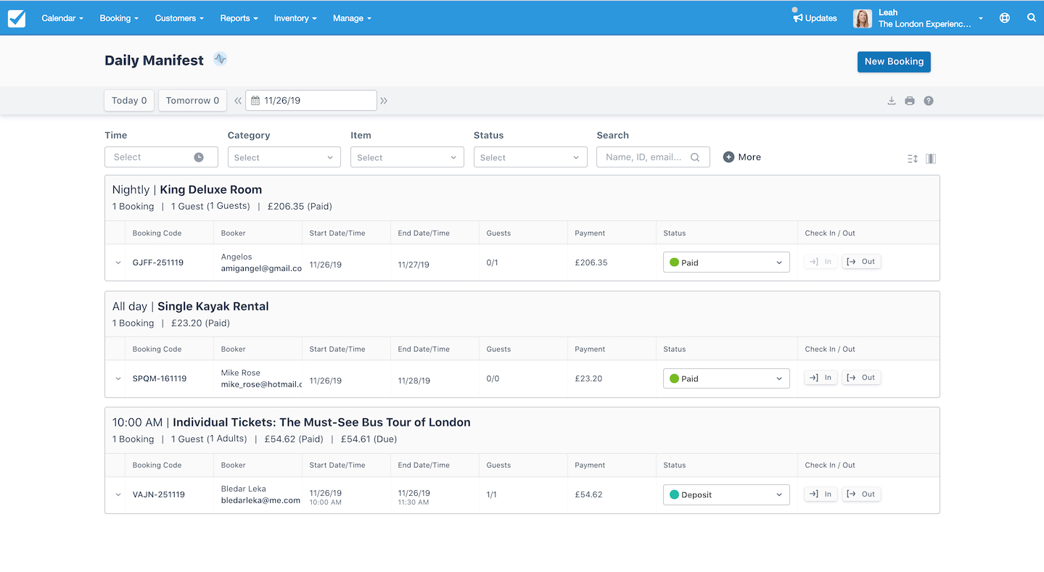Click the download manifest icon
1044x572 pixels.
(892, 101)
